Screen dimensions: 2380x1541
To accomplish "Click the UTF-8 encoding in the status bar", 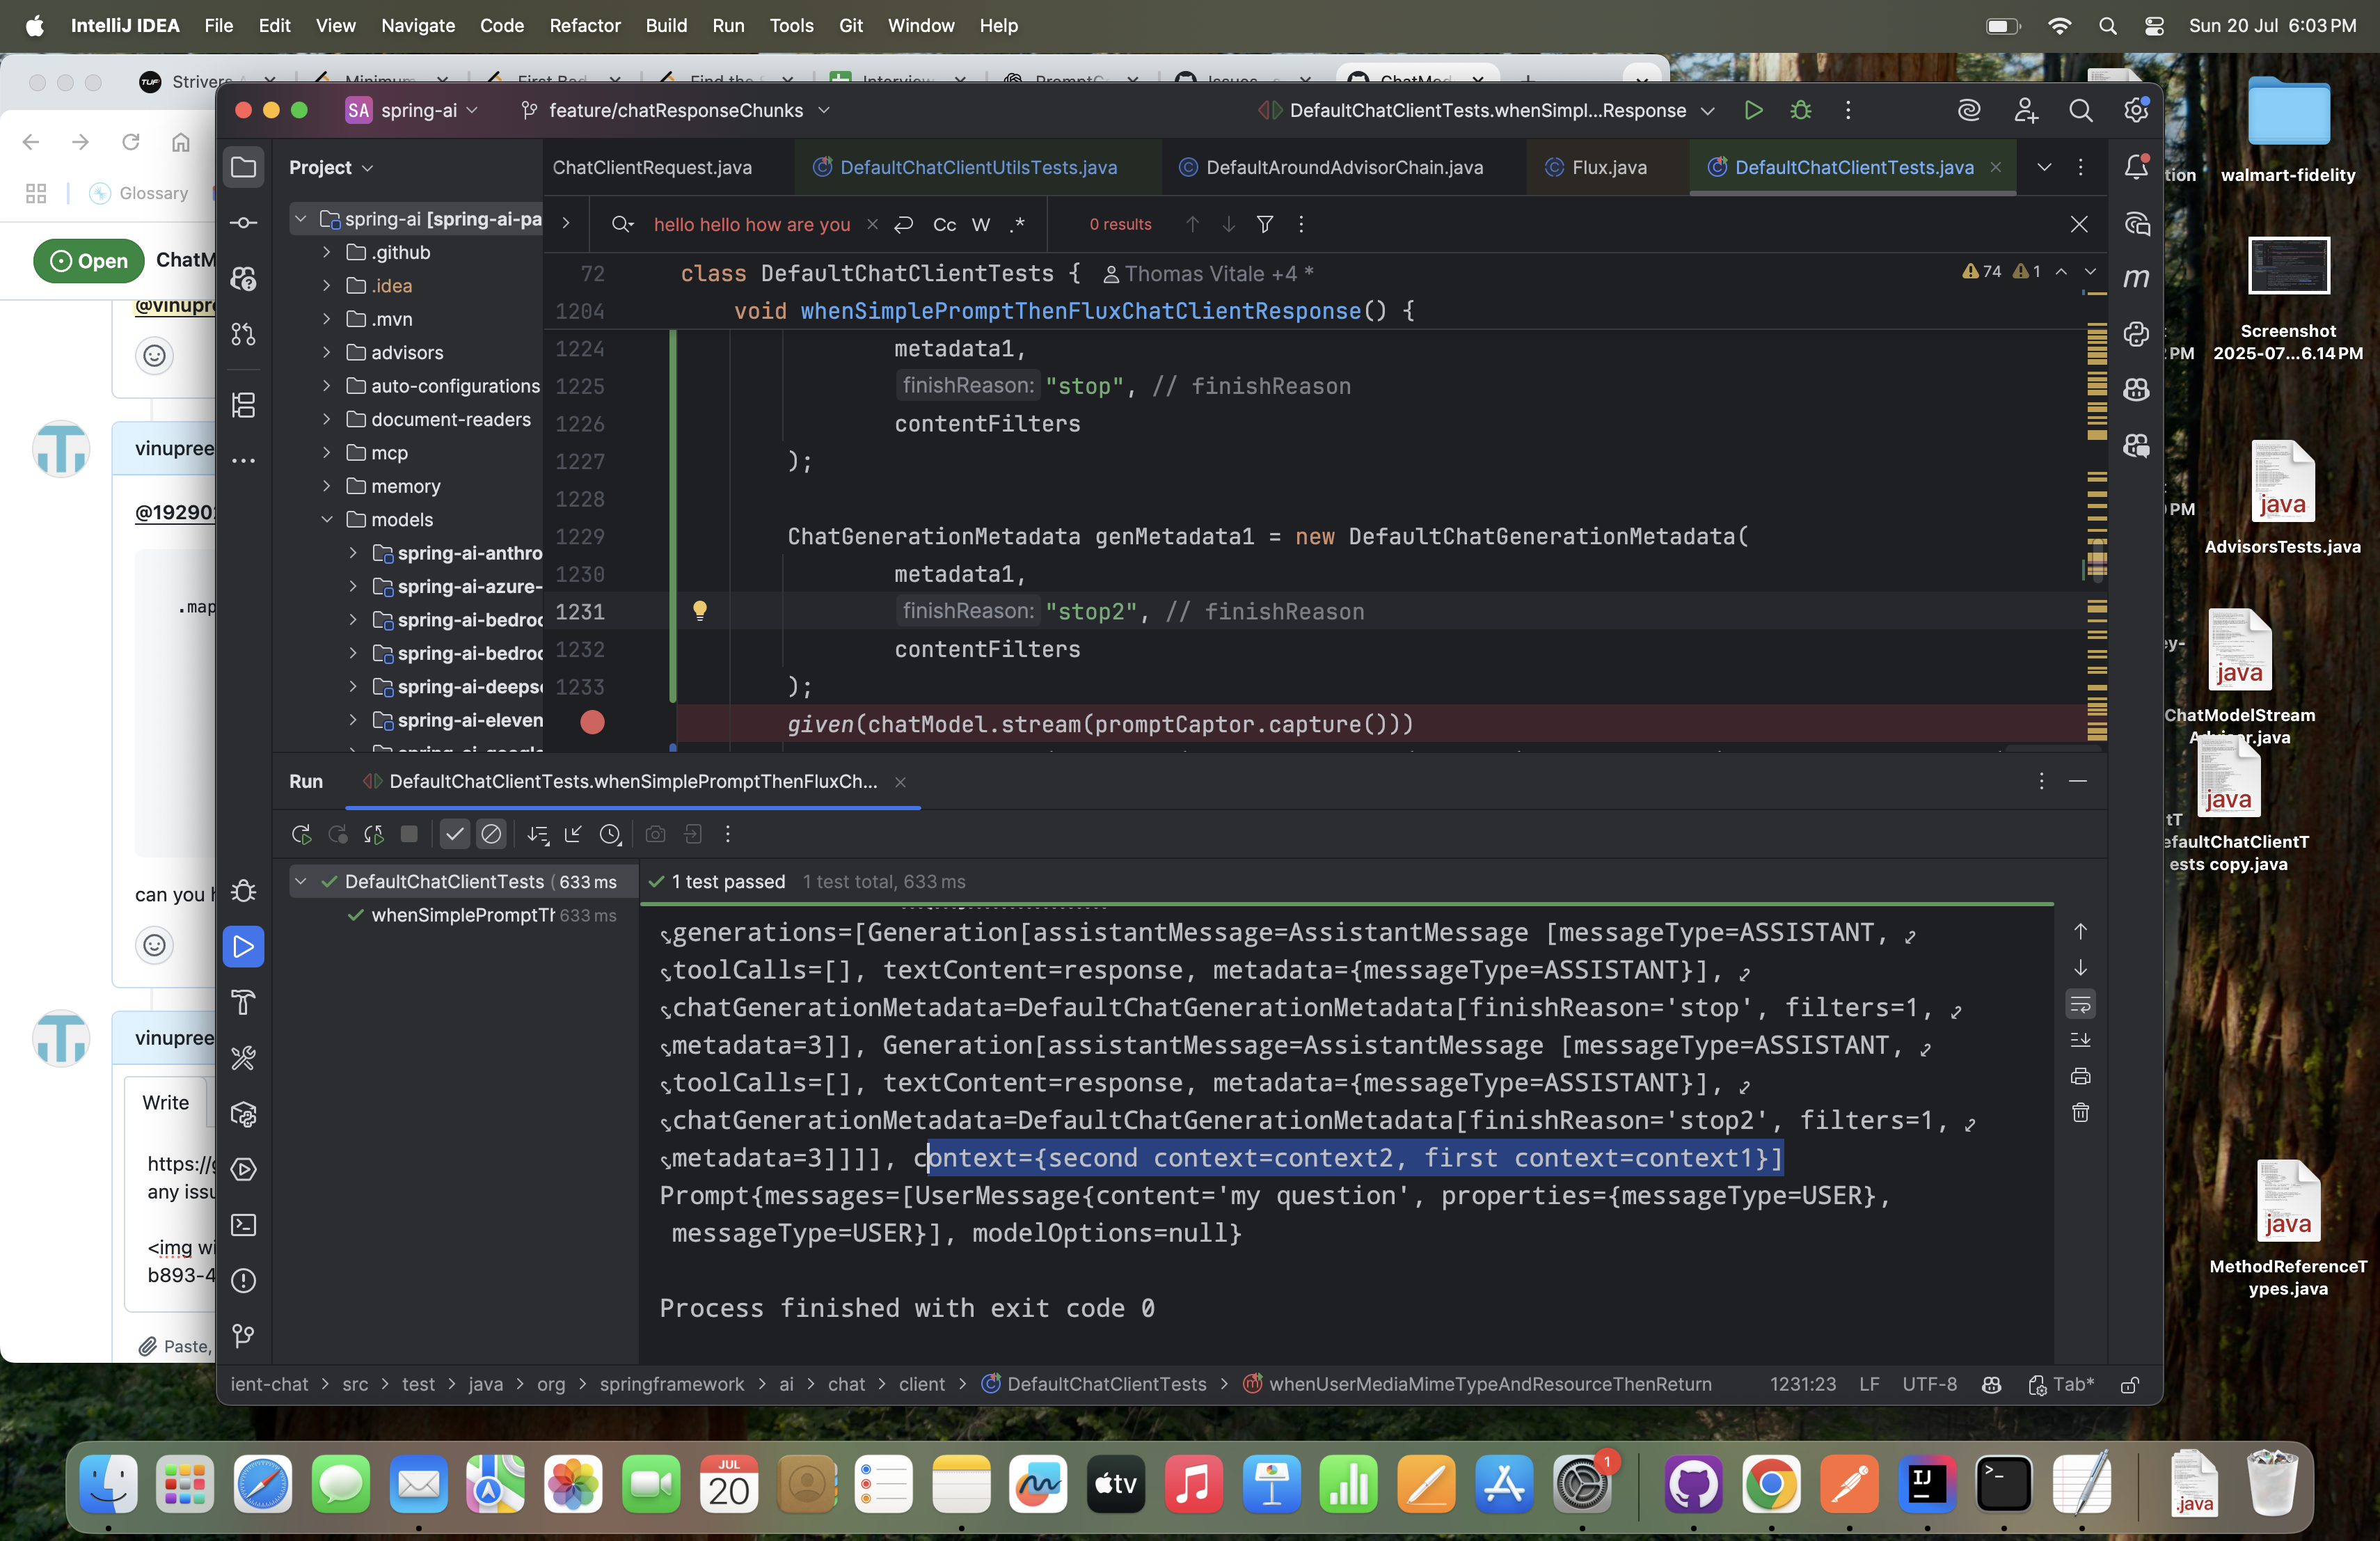I will pyautogui.click(x=1929, y=1384).
